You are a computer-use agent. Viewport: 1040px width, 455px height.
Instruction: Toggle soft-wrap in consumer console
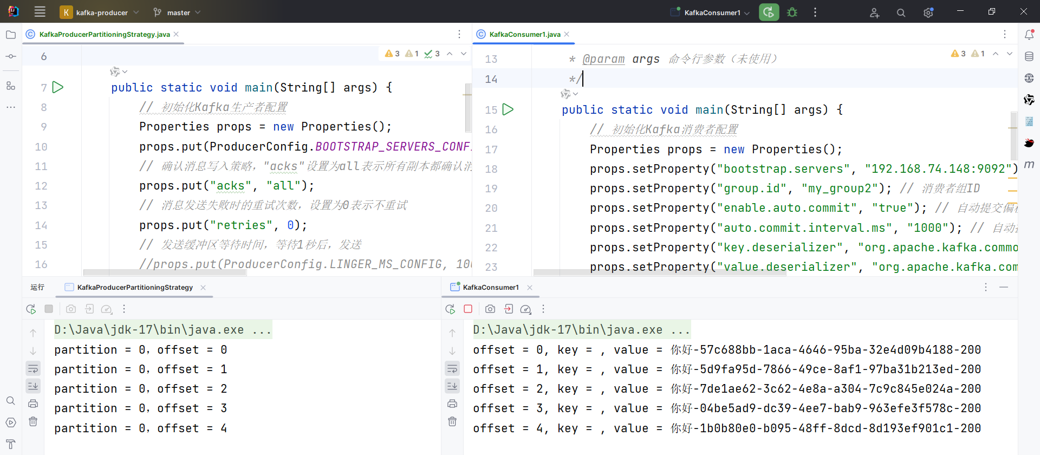(452, 369)
